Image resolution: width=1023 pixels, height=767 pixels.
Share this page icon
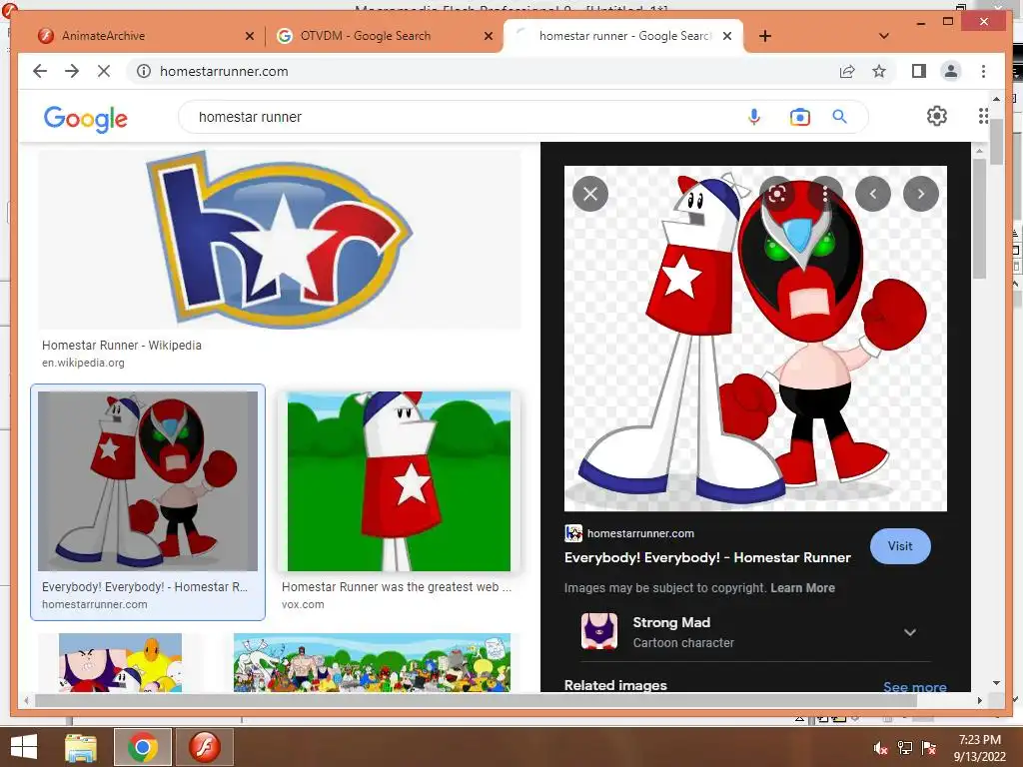pos(847,71)
